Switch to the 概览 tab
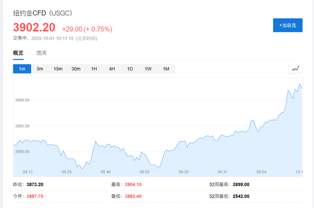This screenshot has width=314, height=208. tap(18, 53)
